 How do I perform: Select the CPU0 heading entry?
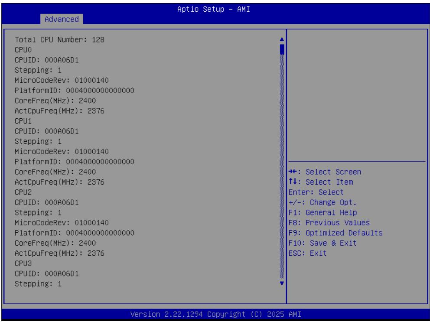click(x=23, y=50)
